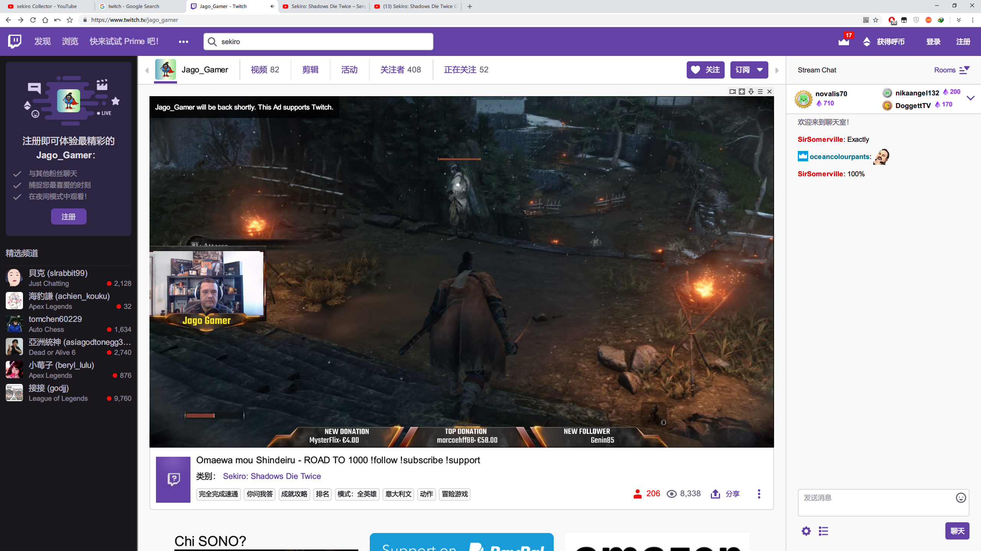The image size is (981, 551).
Task: Click 发现 in the Twitch nav
Action: coord(42,41)
